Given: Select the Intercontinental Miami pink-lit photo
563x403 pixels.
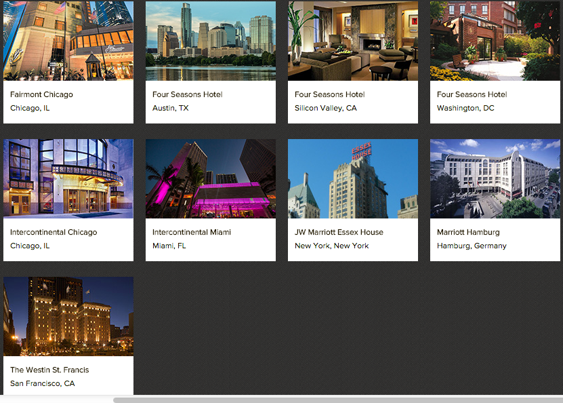Looking at the screenshot, I should click(210, 178).
